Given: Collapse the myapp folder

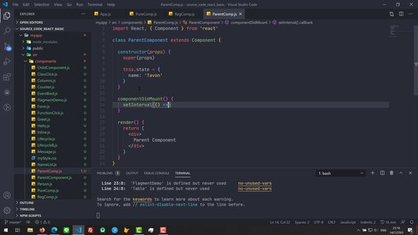Looking at the screenshot, I should pyautogui.click(x=36, y=35).
